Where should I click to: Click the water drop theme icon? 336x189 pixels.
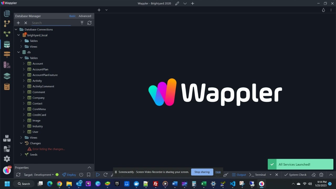[x=323, y=10]
